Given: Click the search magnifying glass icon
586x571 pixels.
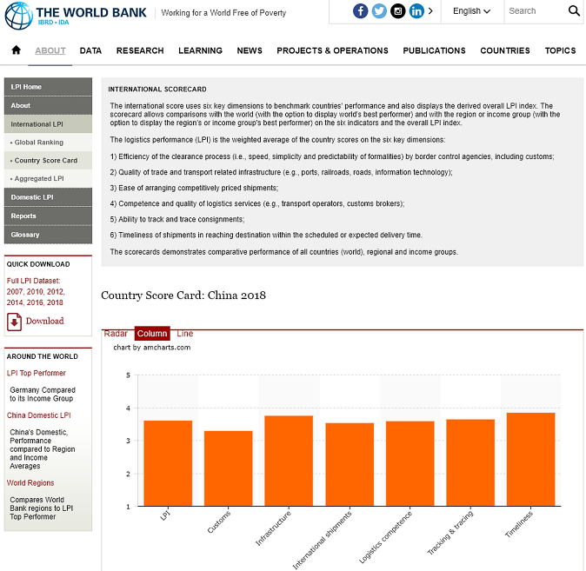Looking at the screenshot, I should click(x=574, y=11).
